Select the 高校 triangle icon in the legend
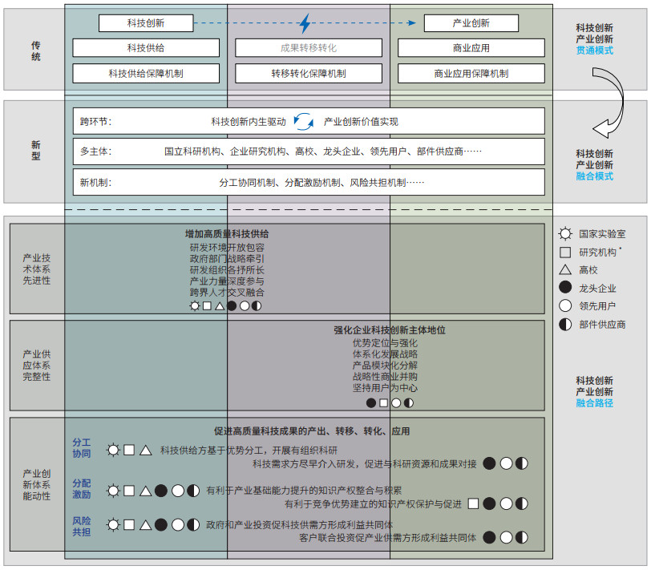Image resolution: width=651 pixels, height=570 pixels. 565,270
